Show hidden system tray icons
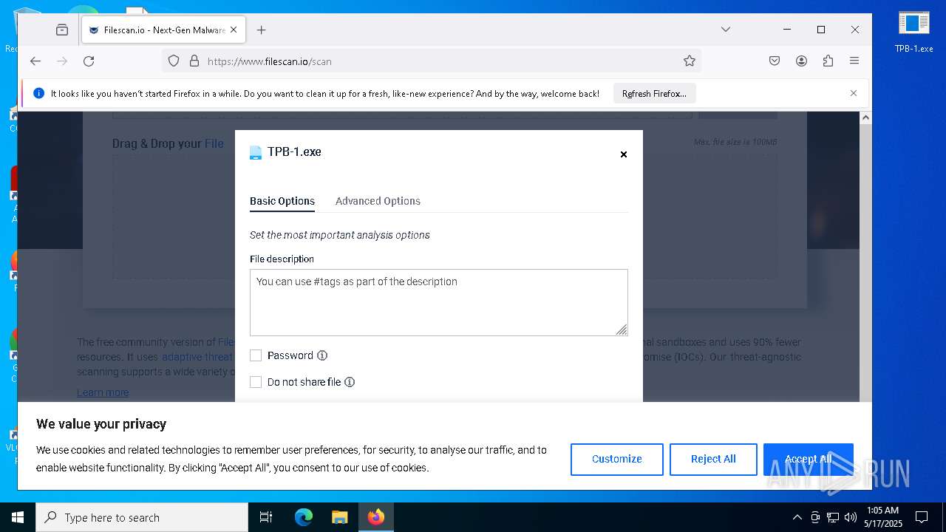The width and height of the screenshot is (946, 532). pos(797,517)
